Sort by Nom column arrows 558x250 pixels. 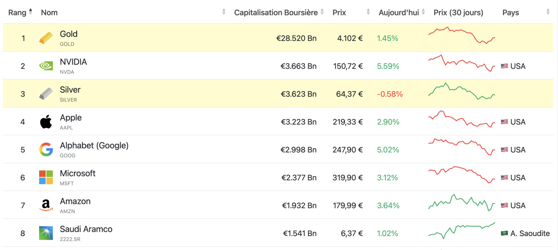tap(224, 12)
